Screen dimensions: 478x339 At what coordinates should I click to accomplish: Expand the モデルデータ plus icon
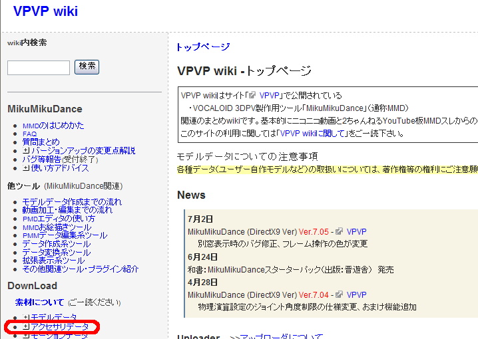pyautogui.click(x=26, y=318)
